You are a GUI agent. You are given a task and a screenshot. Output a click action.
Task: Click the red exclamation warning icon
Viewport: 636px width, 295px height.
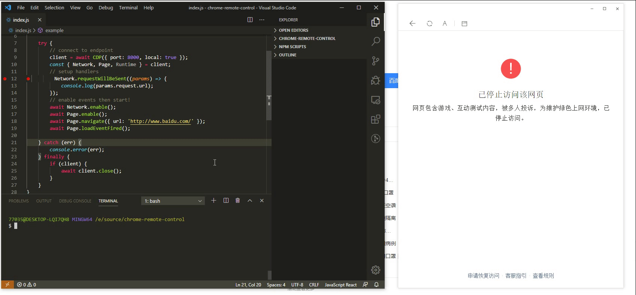point(511,69)
